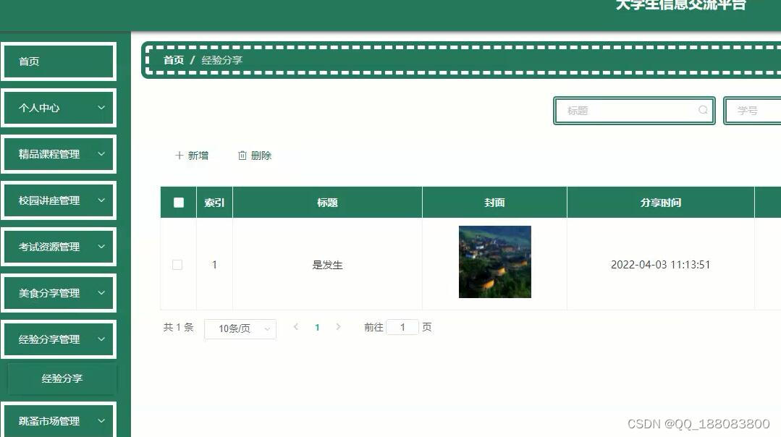Viewport: 781px width, 437px height.
Task: Expand the 校园讲座管理 sidebar menu
Action: tap(59, 200)
